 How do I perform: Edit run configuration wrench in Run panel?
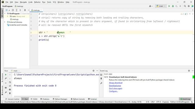pos(6,78)
